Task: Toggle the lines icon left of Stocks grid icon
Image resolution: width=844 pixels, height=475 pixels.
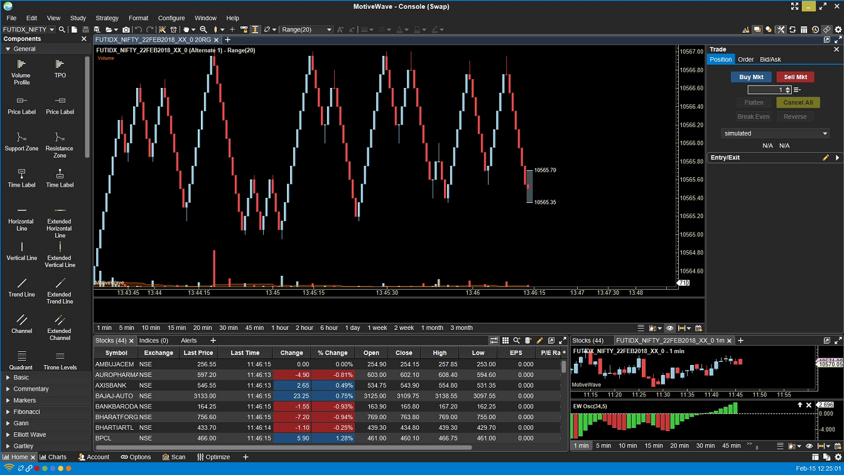Action: click(x=494, y=341)
